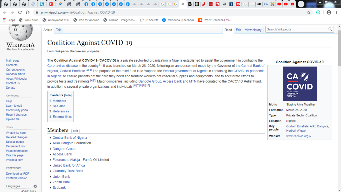Viewport: 341px width, 192px height.
Task: Open the Central Bank of Nigeria member link
Action: coord(70,138)
